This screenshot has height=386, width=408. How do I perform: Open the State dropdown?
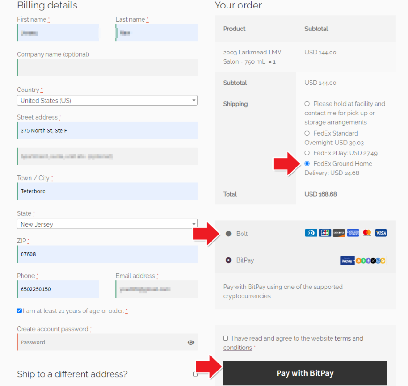107,224
